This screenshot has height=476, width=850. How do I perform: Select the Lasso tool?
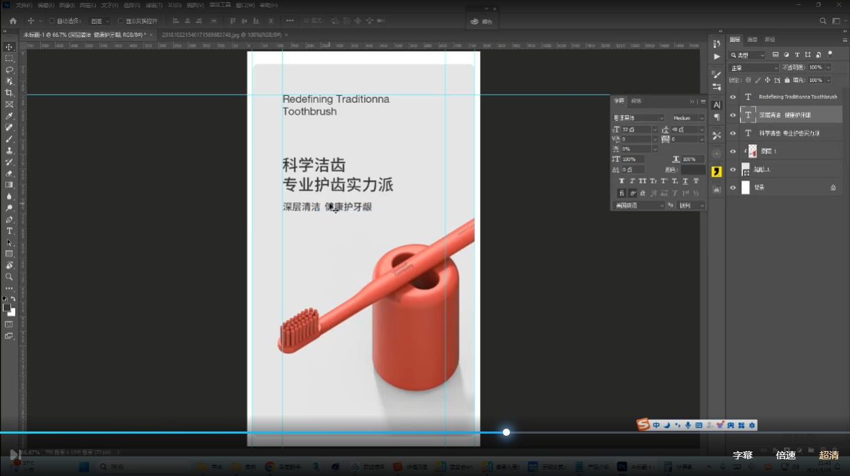point(9,69)
